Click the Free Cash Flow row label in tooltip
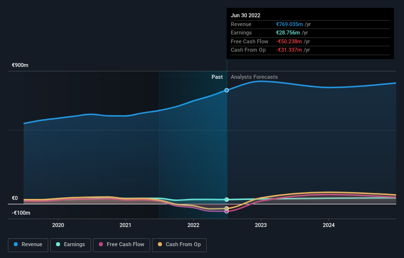The height and width of the screenshot is (258, 404). (x=249, y=41)
